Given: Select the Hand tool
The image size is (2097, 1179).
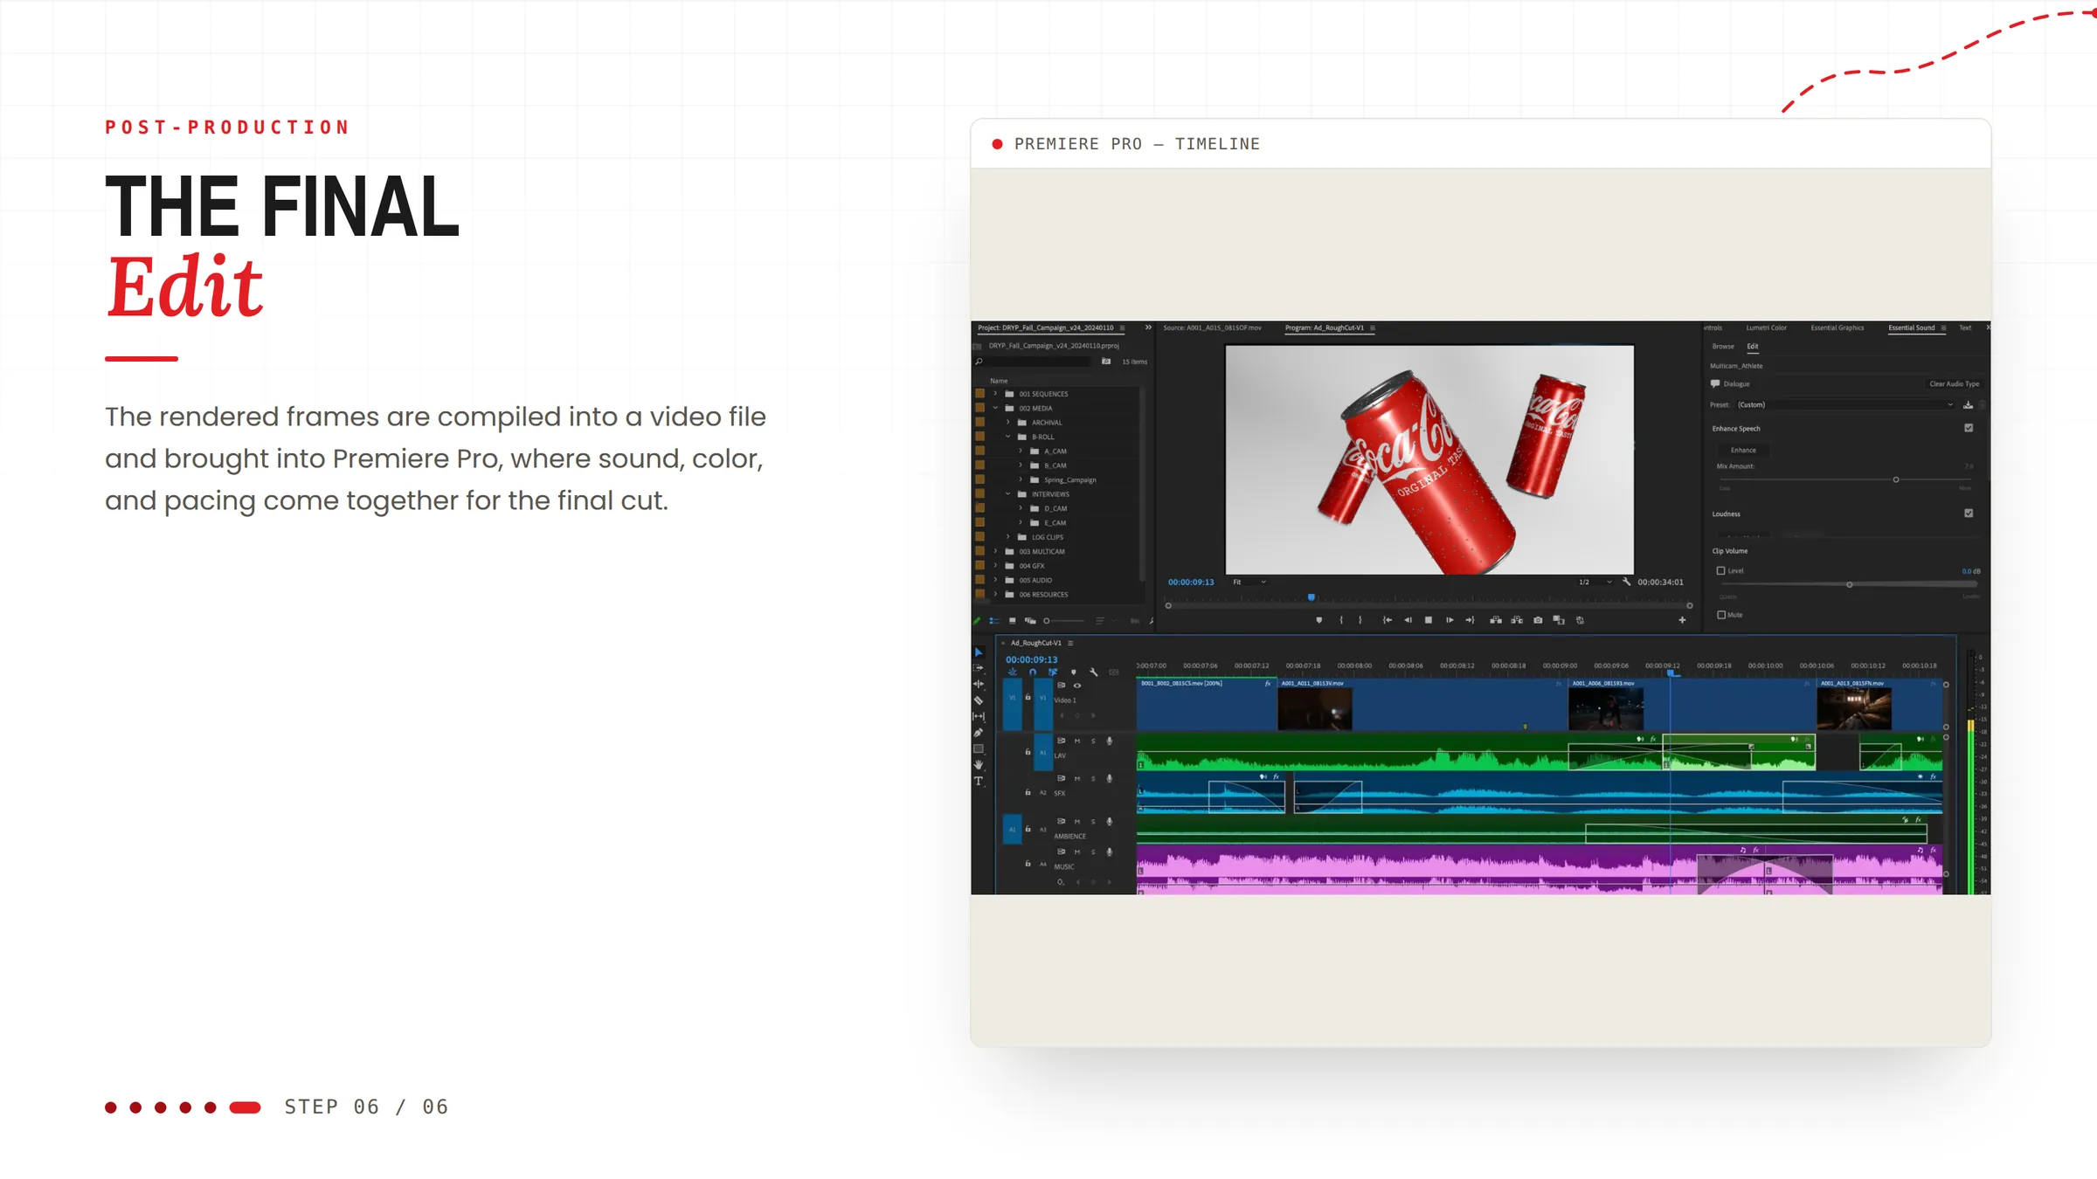Looking at the screenshot, I should (979, 764).
